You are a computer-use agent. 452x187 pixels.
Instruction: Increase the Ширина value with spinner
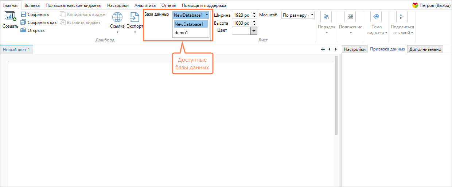coord(254,13)
